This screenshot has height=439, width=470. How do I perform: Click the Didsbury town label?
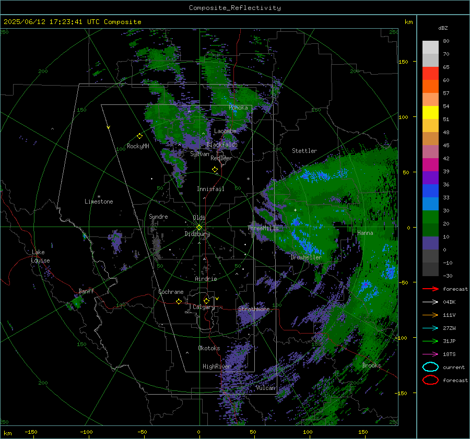click(x=197, y=234)
